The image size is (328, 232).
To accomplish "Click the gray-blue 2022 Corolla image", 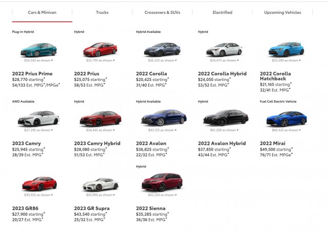I will [162, 49].
